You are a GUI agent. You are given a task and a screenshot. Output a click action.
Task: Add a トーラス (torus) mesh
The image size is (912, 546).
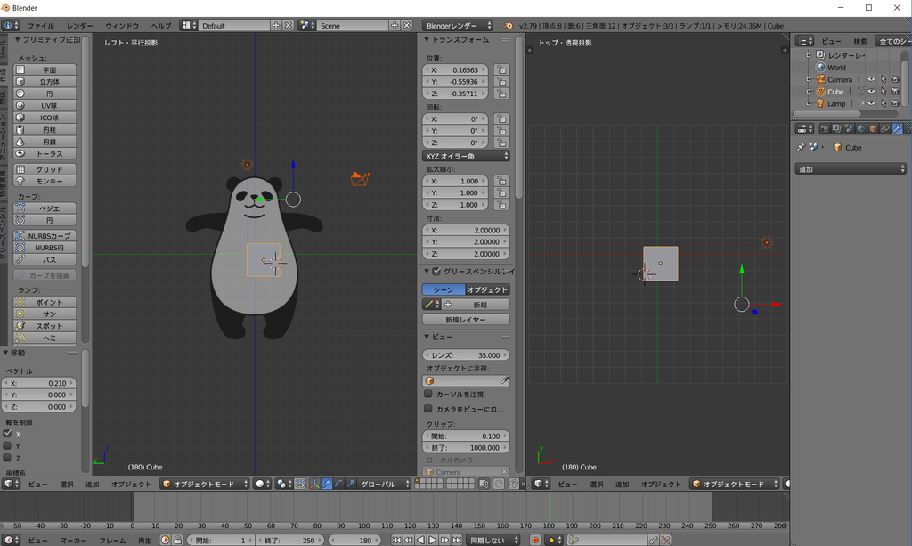[x=45, y=154]
